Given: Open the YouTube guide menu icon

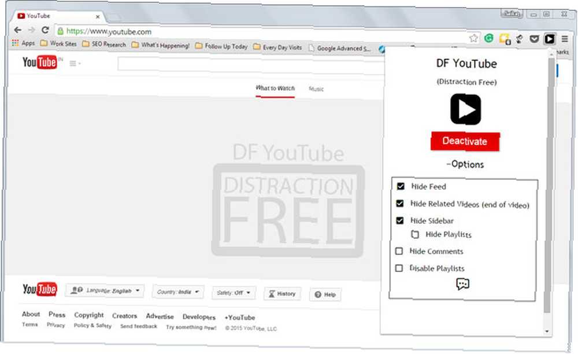Looking at the screenshot, I should (x=75, y=64).
